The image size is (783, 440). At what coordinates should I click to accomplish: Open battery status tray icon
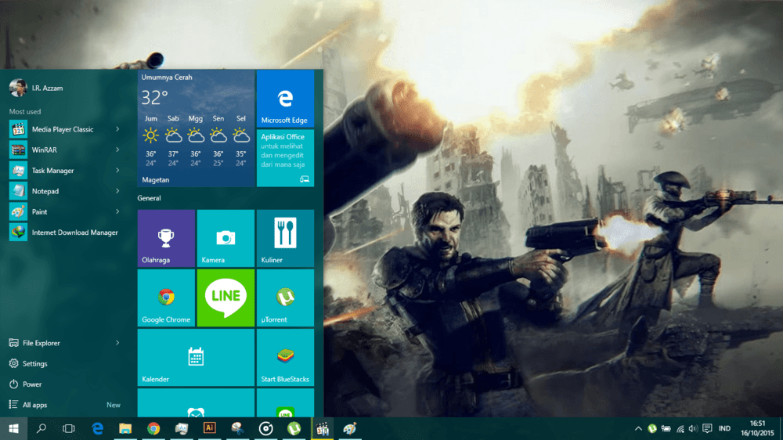coord(666,428)
